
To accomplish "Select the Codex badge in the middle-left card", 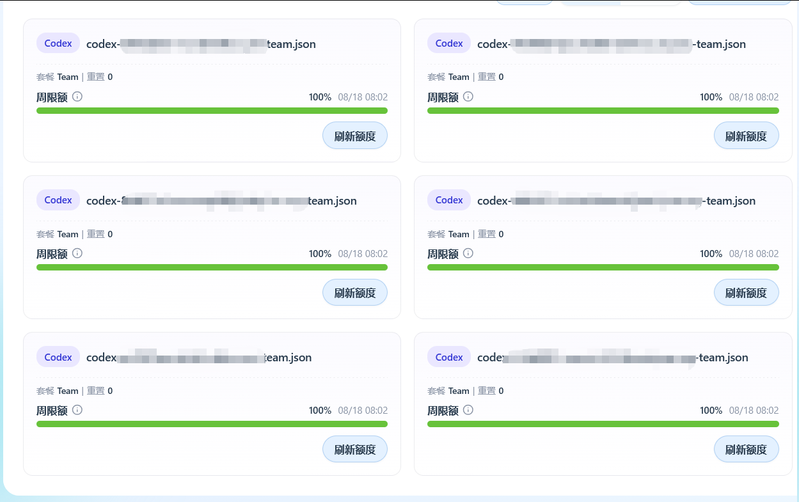I will 58,200.
